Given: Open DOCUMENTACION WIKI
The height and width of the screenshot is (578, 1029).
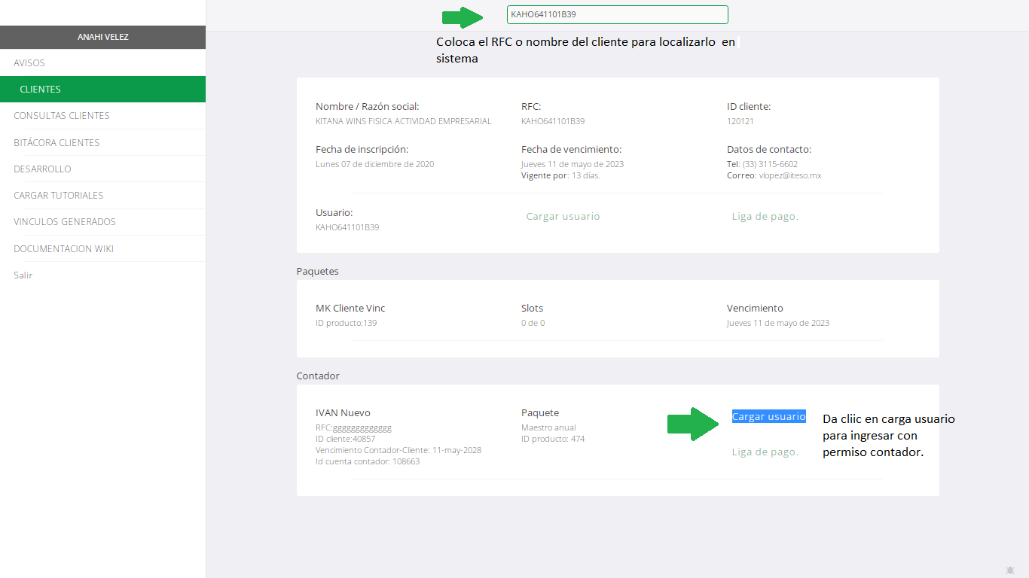Looking at the screenshot, I should pos(64,249).
